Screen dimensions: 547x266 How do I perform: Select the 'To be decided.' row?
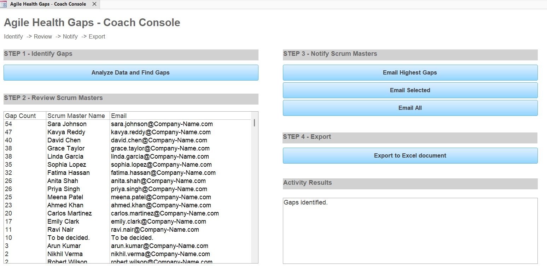pyautogui.click(x=69, y=238)
